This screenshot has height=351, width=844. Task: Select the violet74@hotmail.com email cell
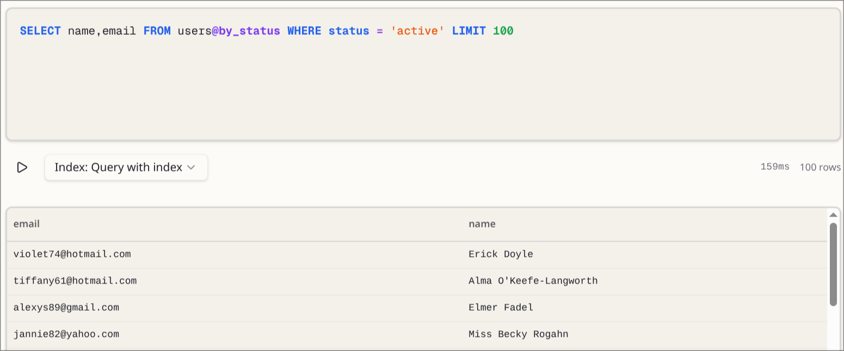[72, 254]
